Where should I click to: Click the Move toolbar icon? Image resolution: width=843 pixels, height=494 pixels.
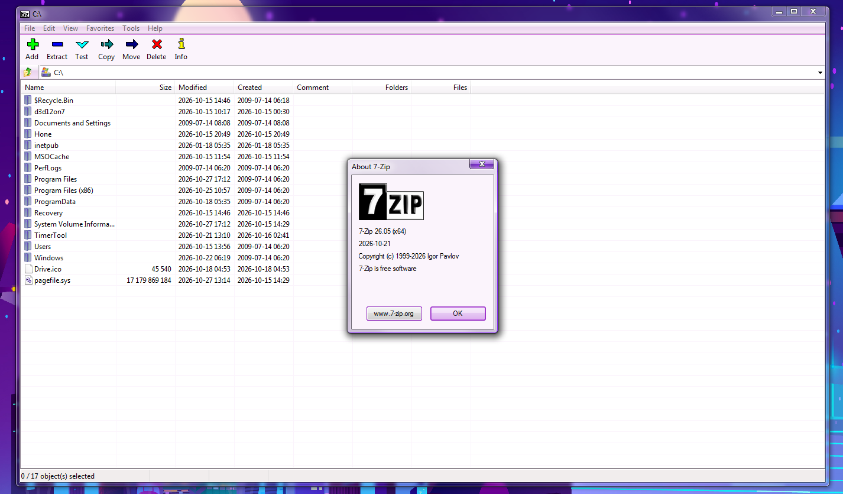pyautogui.click(x=131, y=44)
